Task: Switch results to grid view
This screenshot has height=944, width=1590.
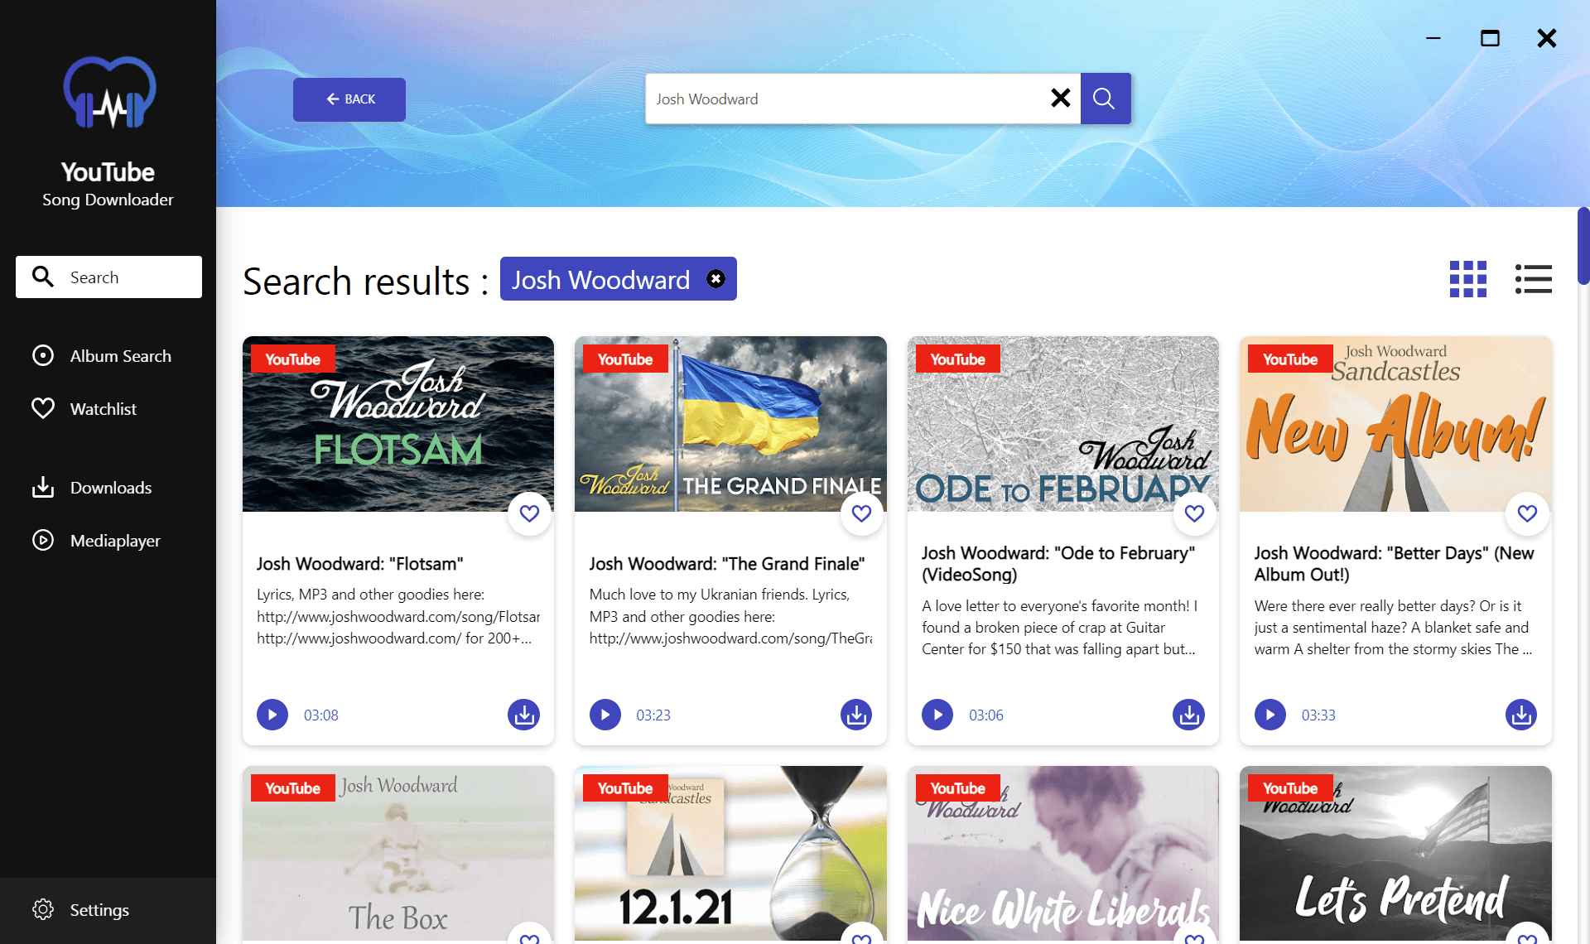Action: [x=1468, y=279]
